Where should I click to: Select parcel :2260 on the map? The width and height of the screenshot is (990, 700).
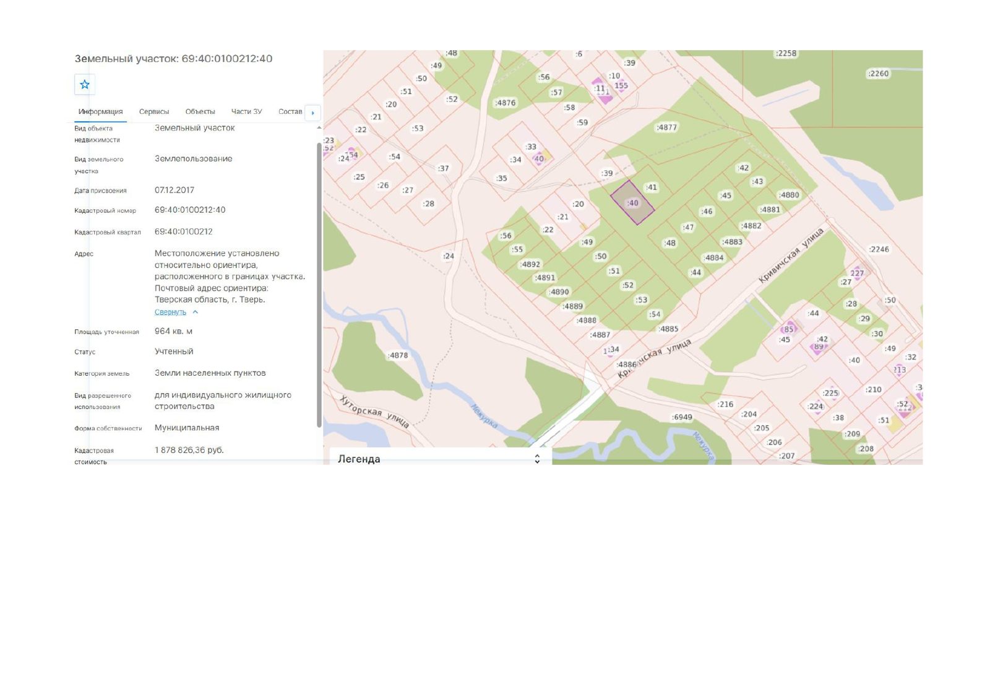(x=878, y=74)
